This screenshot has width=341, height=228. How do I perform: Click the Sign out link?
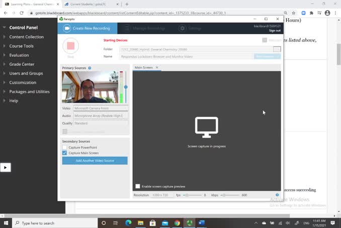(x=275, y=31)
